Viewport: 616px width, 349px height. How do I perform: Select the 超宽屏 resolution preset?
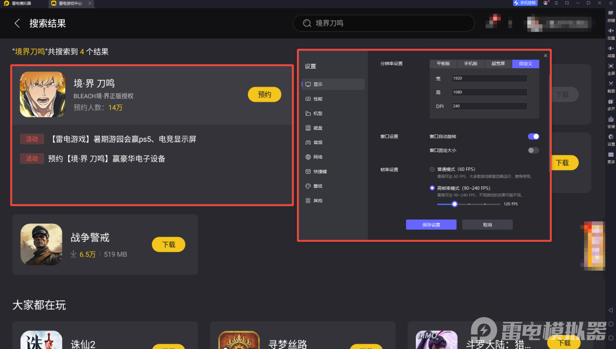(498, 63)
